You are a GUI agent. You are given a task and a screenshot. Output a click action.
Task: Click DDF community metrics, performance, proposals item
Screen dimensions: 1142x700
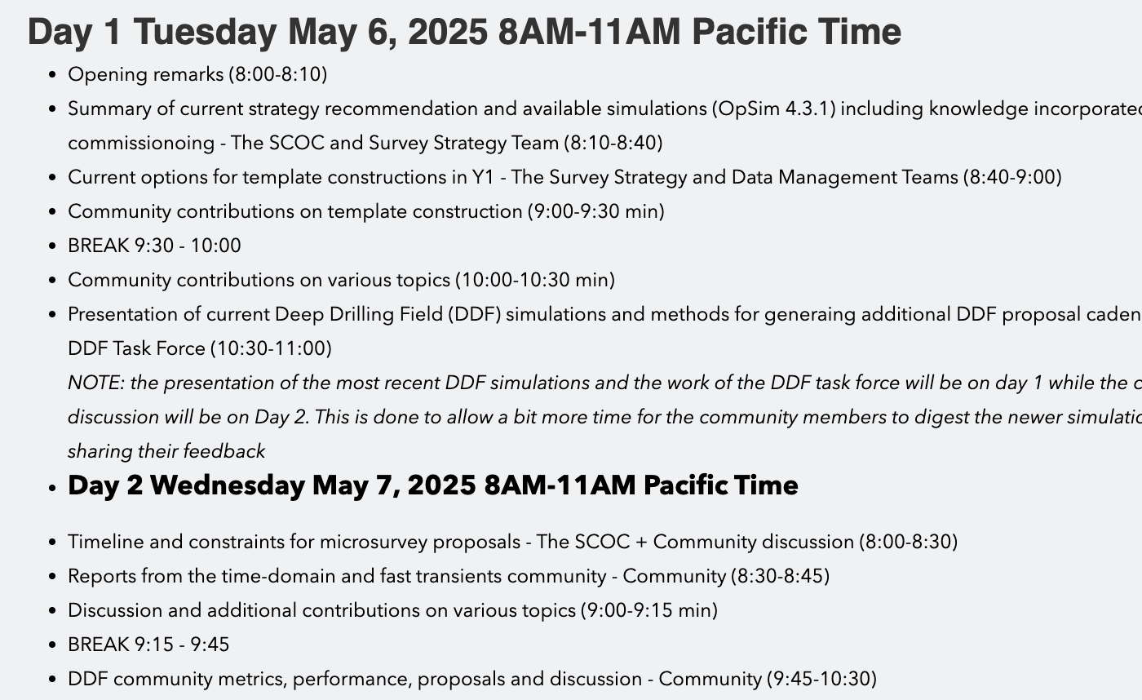pos(472,679)
